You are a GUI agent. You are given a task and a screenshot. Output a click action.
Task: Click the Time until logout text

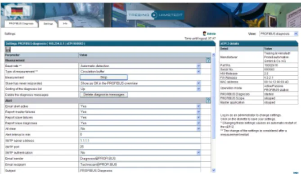[x=200, y=38]
